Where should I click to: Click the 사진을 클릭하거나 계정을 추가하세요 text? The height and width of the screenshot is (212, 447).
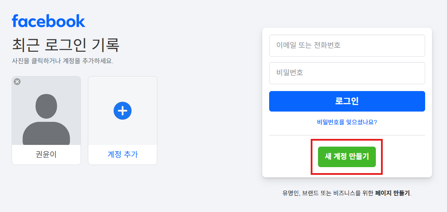(x=63, y=61)
